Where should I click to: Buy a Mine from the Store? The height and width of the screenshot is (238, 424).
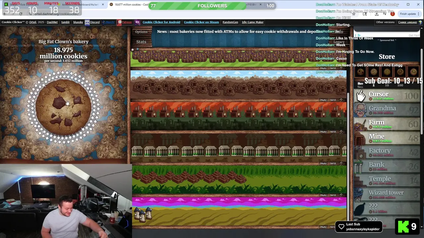coord(387,138)
